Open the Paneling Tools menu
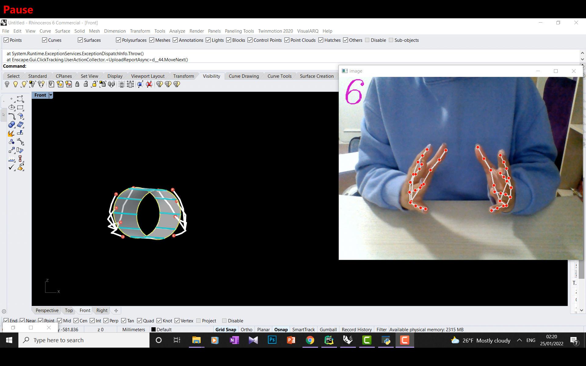Viewport: 586px width, 366px height. tap(239, 31)
